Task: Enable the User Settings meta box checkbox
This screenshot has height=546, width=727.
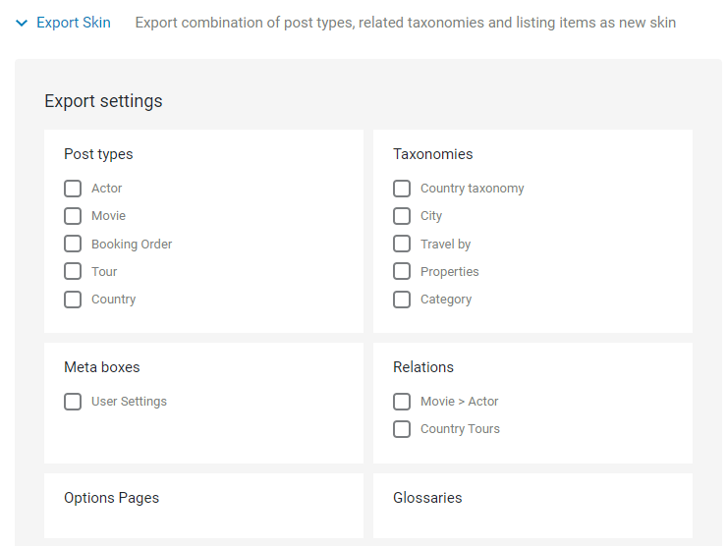Action: [73, 402]
